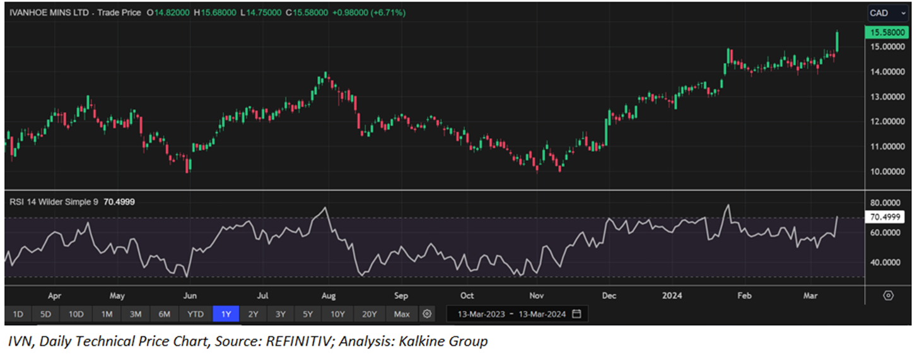Click the 15.58000 current price label
917x354 pixels.
point(887,32)
